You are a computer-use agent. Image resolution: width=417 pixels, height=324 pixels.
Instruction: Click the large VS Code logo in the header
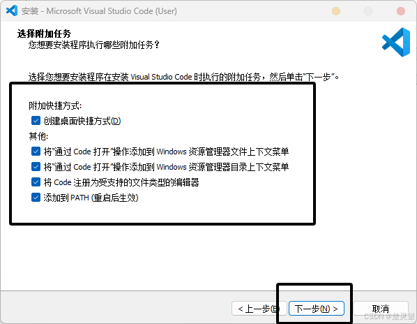pyautogui.click(x=396, y=42)
